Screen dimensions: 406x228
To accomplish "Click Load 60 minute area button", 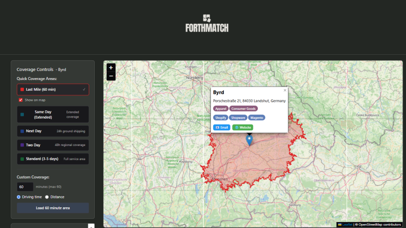I will (x=53, y=208).
